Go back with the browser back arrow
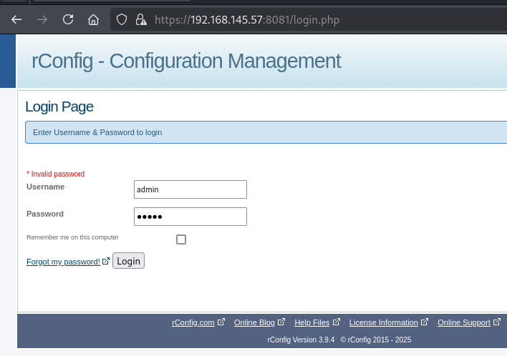Image resolution: width=507 pixels, height=356 pixels. click(16, 20)
